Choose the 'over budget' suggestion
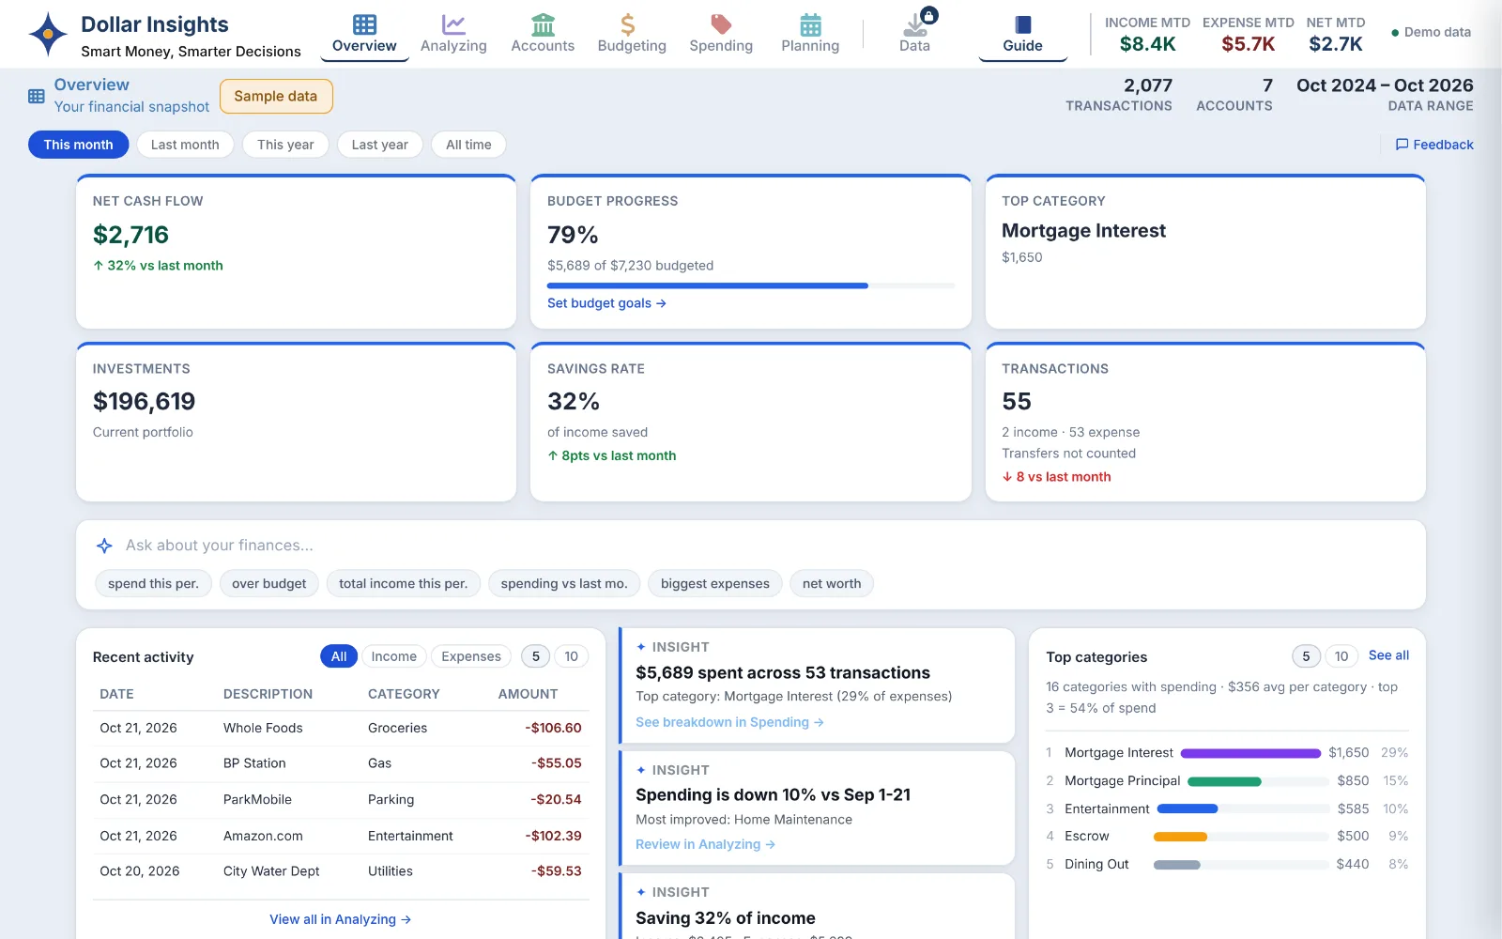Screen dimensions: 1502x939 click(268, 584)
